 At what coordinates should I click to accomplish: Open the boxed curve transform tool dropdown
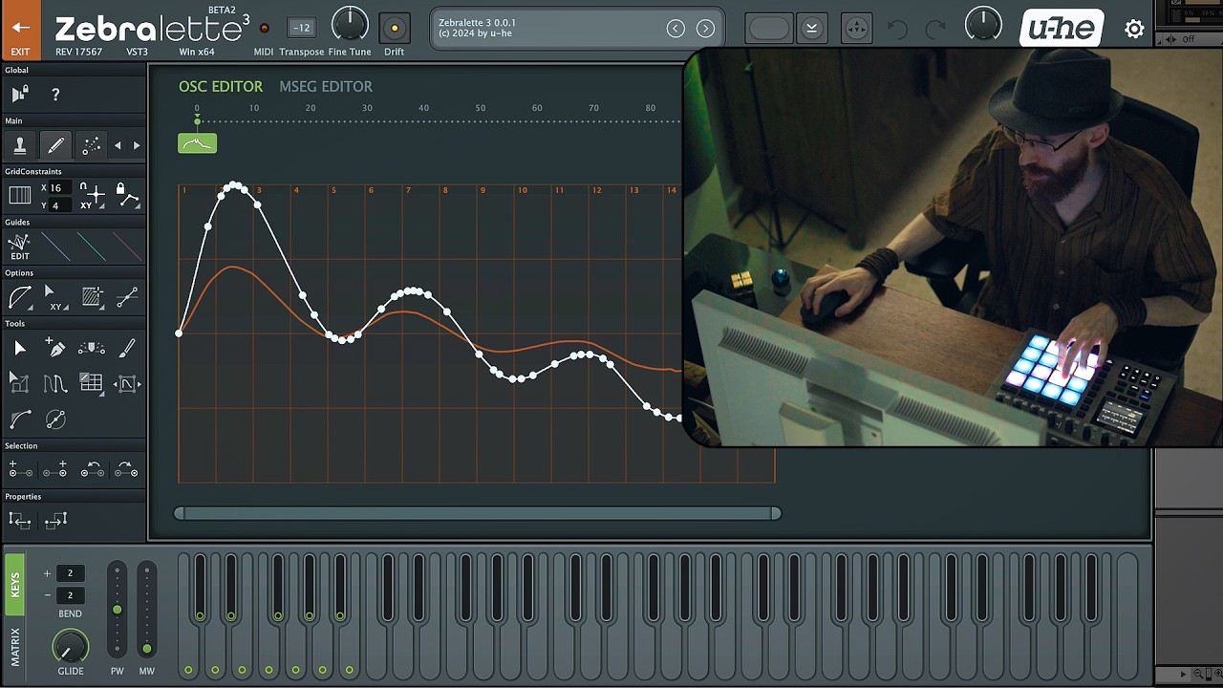click(127, 384)
